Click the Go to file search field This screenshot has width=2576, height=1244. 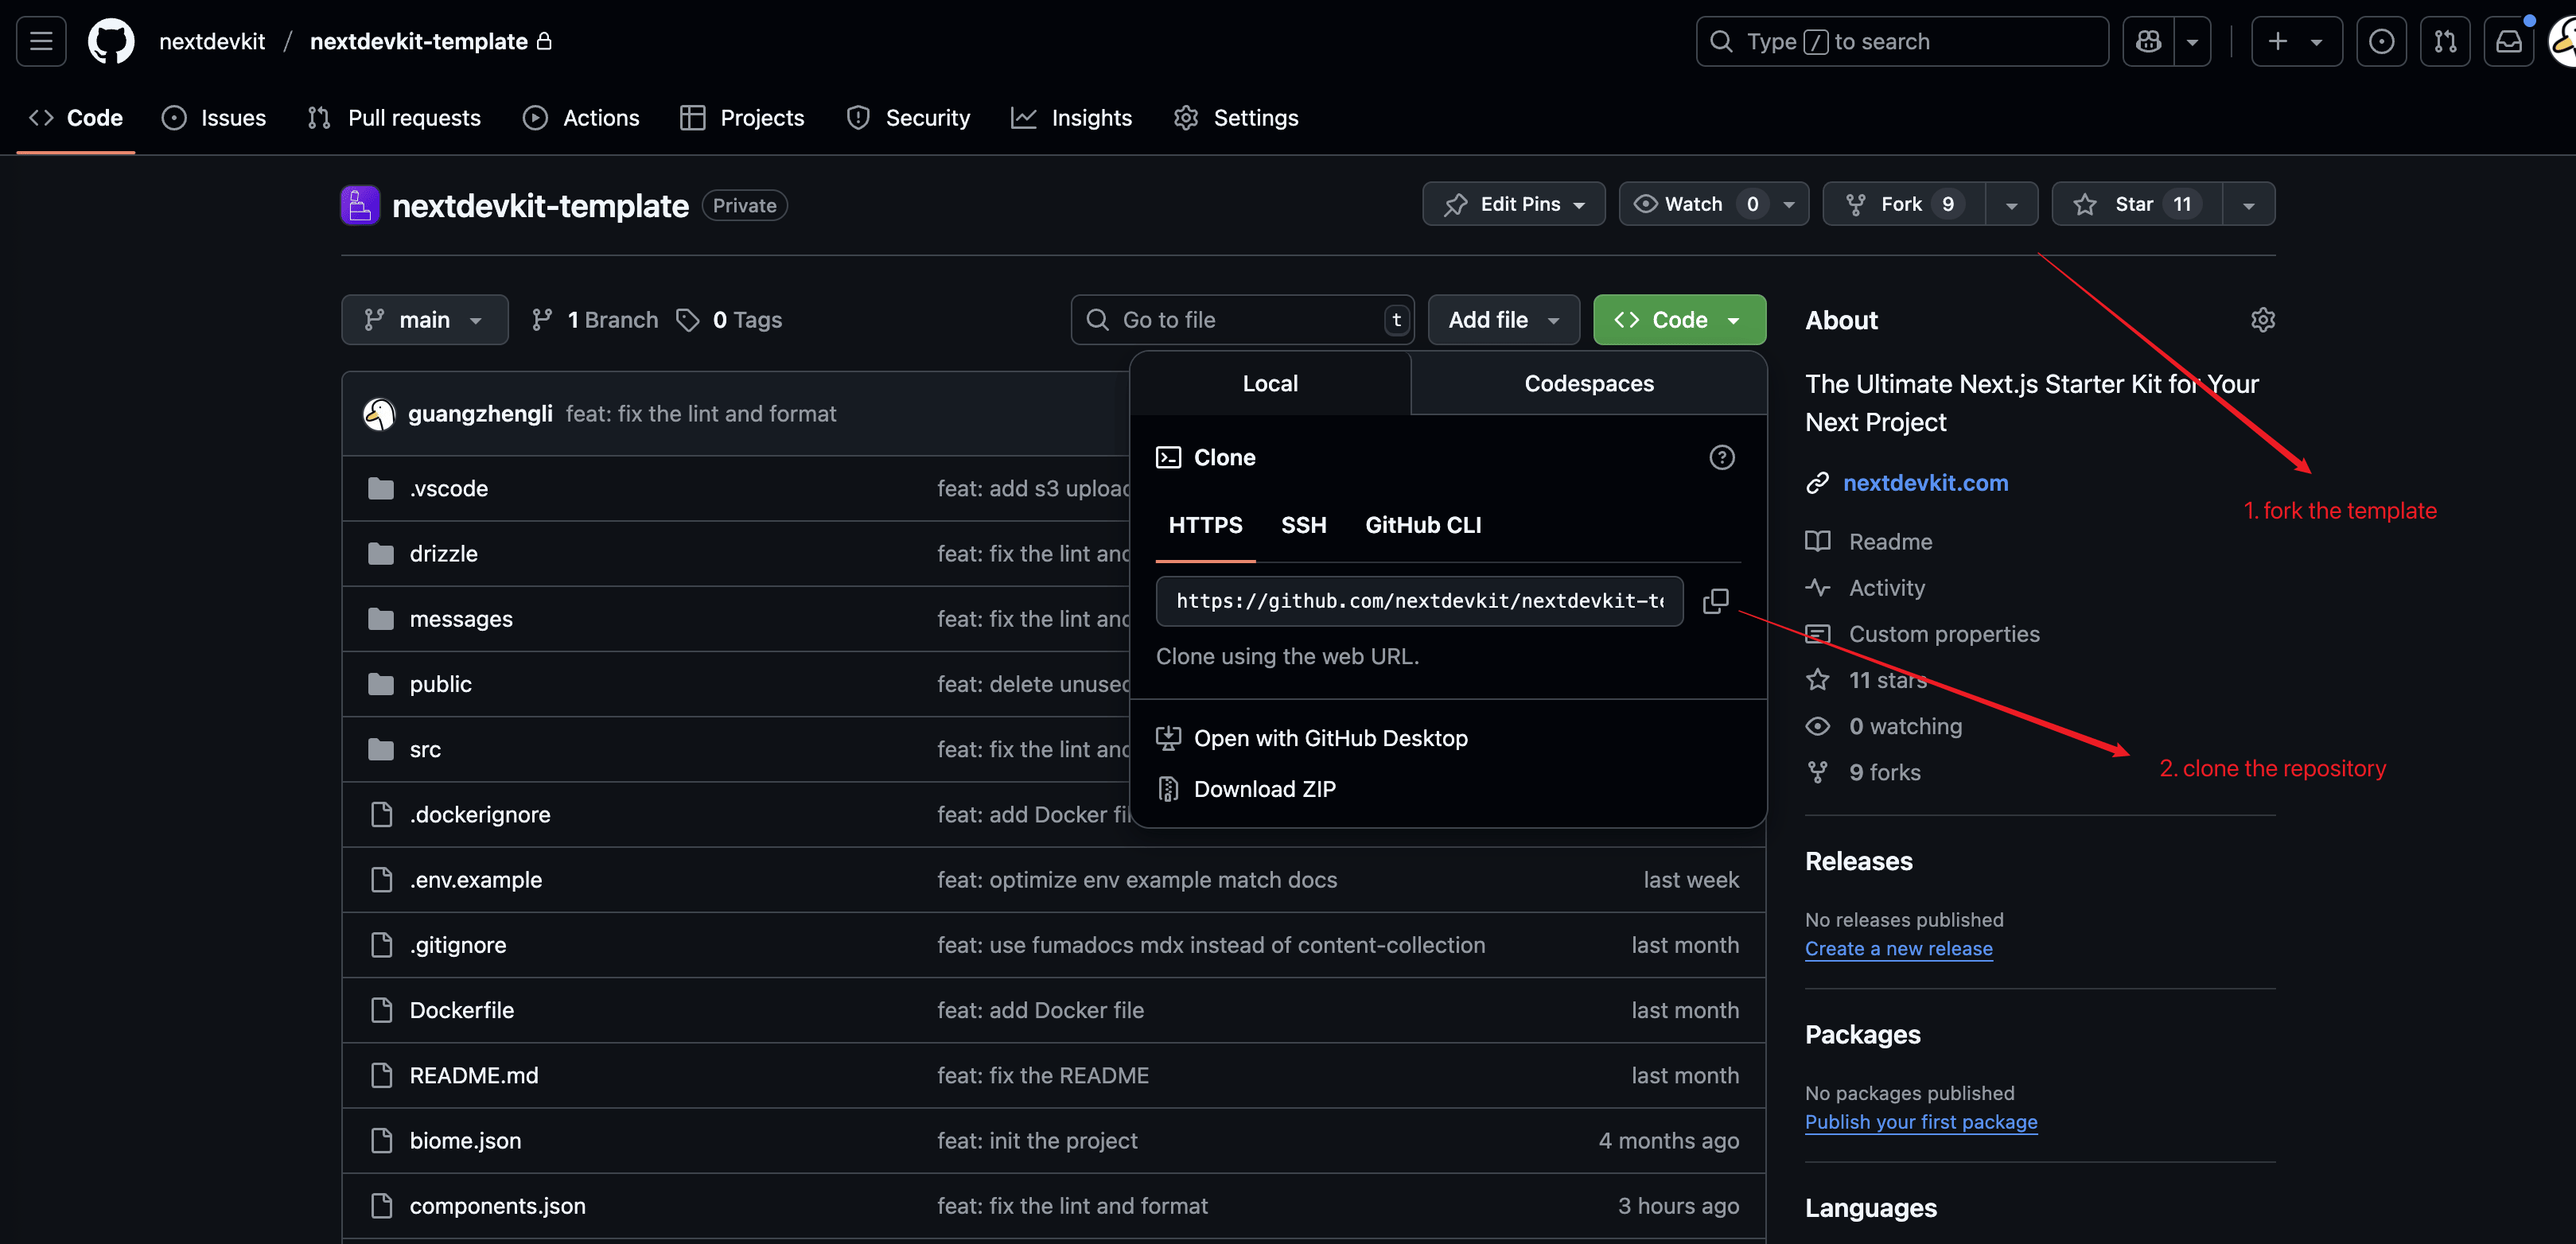[x=1240, y=320]
